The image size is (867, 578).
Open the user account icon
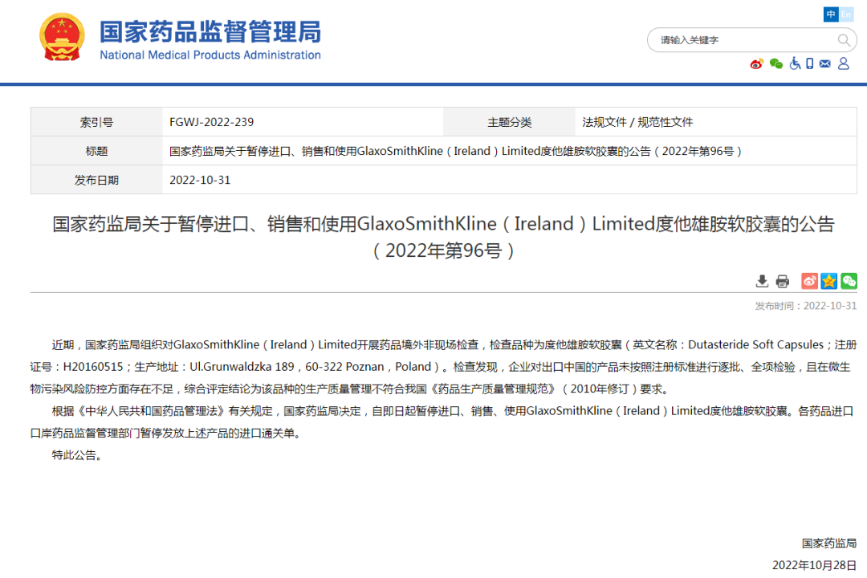point(843,63)
